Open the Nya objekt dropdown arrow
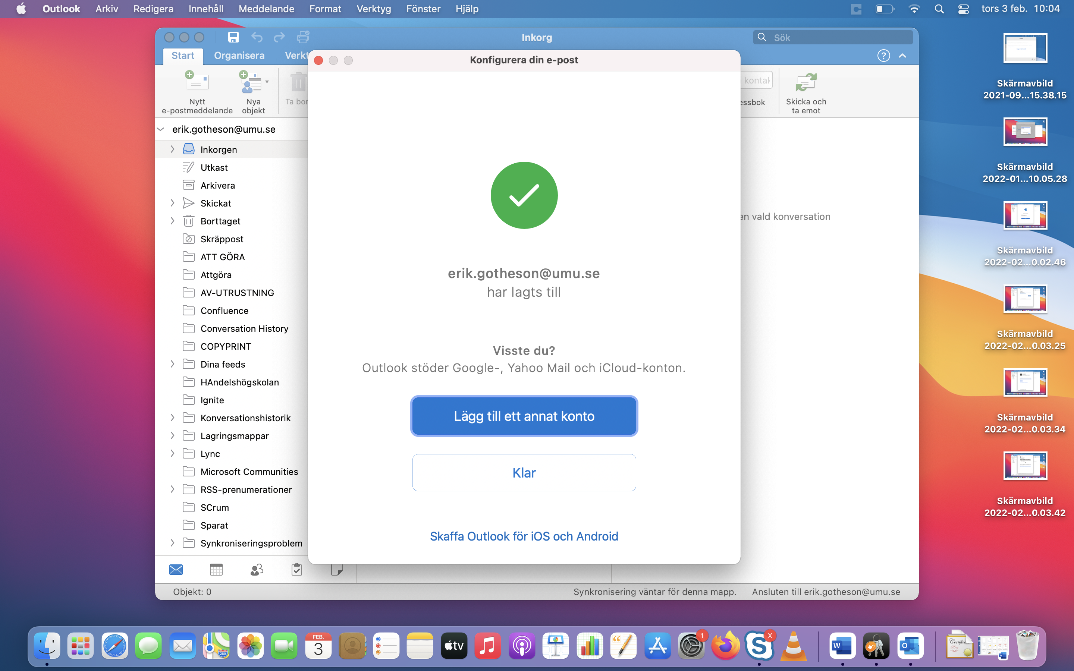 click(x=267, y=82)
